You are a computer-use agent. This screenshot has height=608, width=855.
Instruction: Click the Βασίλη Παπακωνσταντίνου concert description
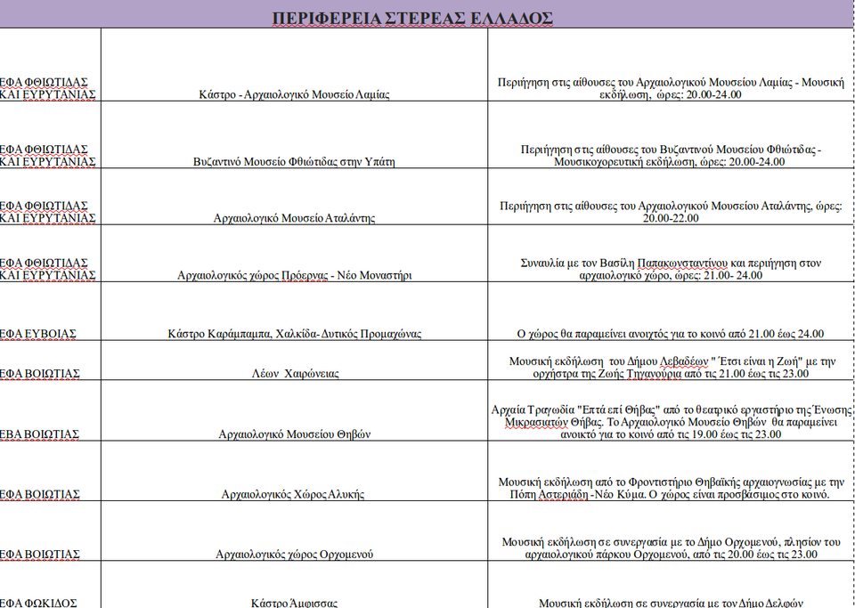670,270
